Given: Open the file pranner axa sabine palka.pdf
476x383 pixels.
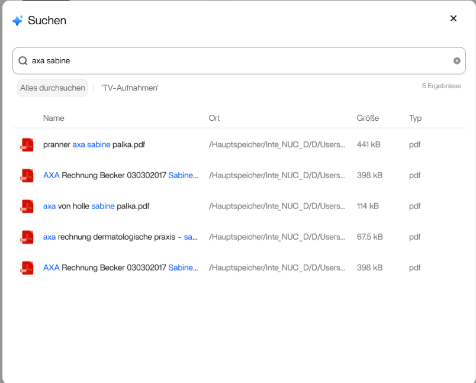Looking at the screenshot, I should [94, 144].
